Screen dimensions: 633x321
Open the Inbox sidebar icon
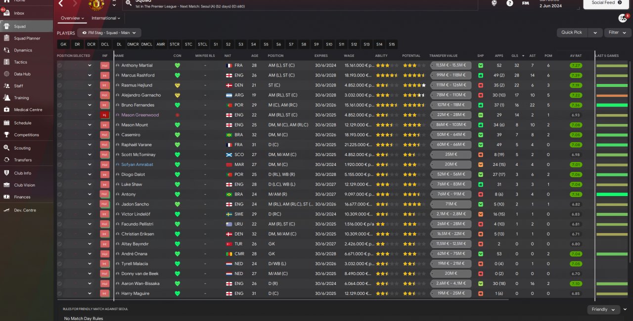tap(6, 13)
